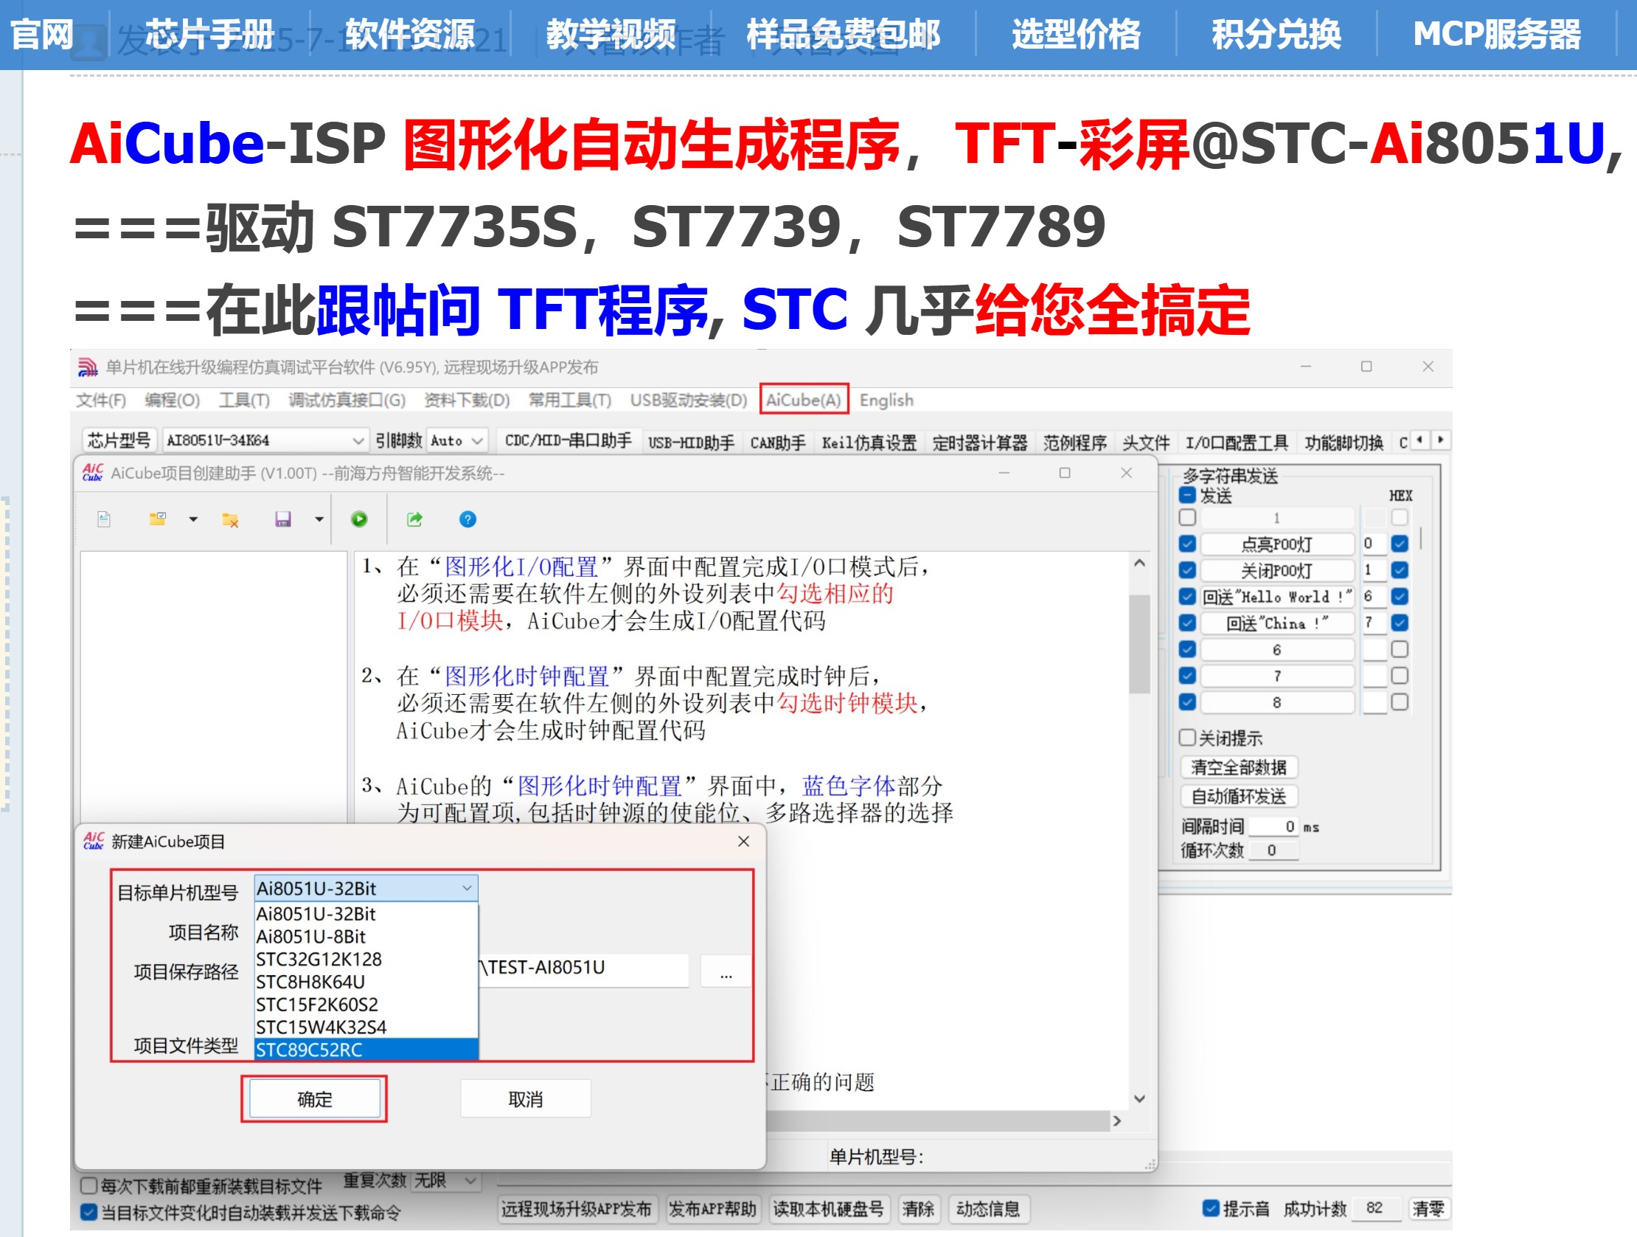The image size is (1637, 1237).
Task: Click the 回送"Hello World !" send button
Action: pos(1277,597)
